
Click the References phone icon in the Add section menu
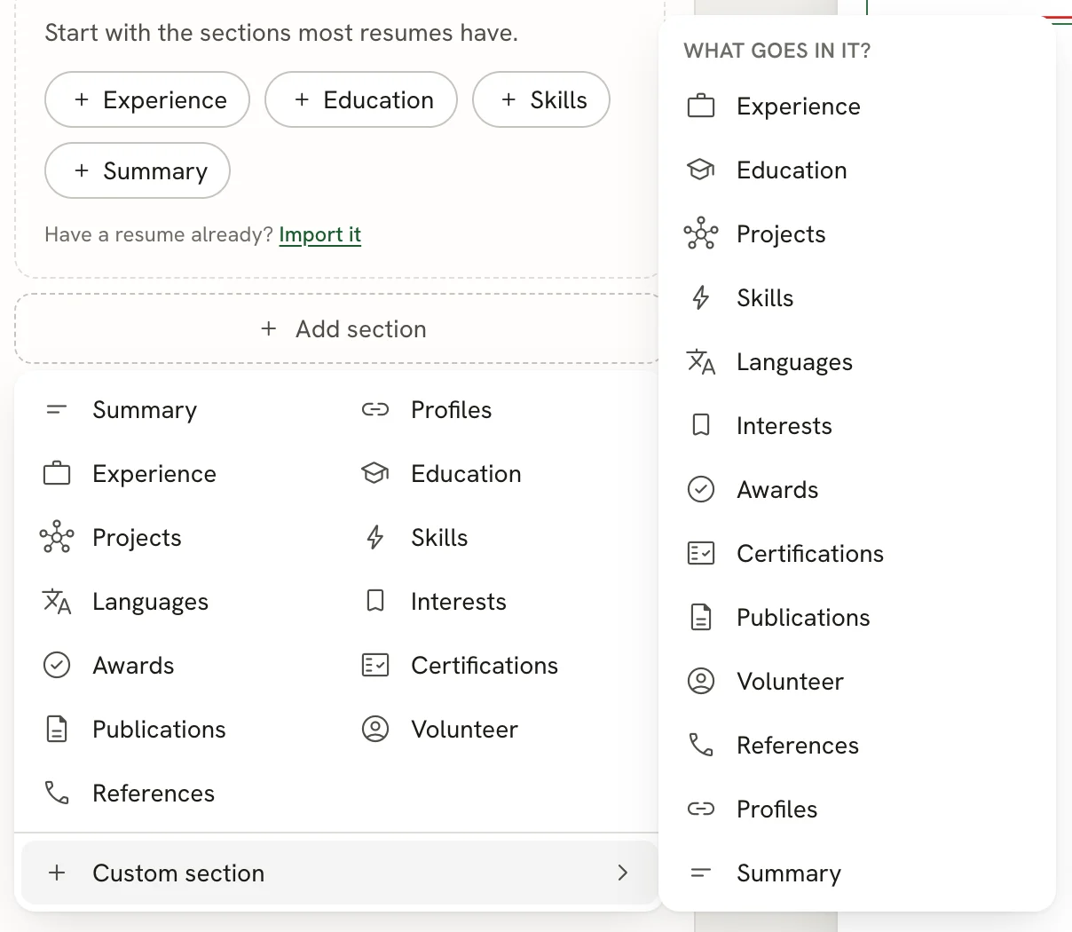click(57, 794)
